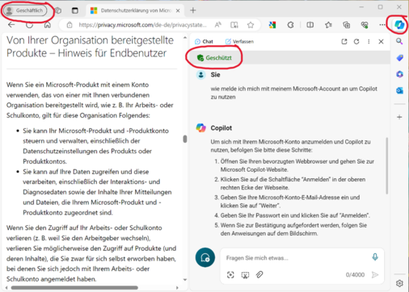Open the Microsoft 365 sidebar icon
Screen dimensions: 409x292
[399, 74]
